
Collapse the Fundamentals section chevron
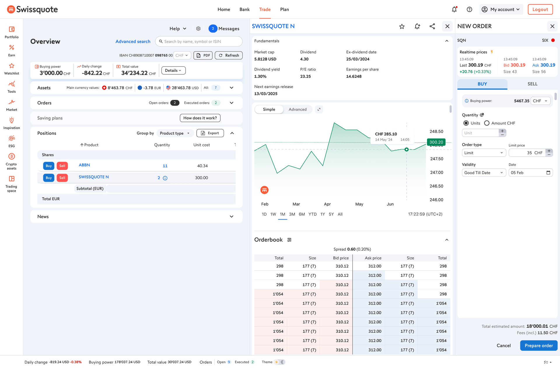tap(447, 41)
